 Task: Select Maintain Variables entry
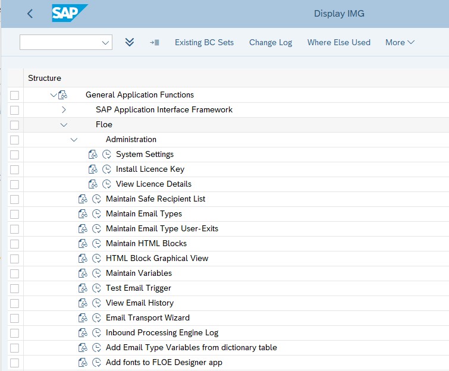pyautogui.click(x=139, y=273)
